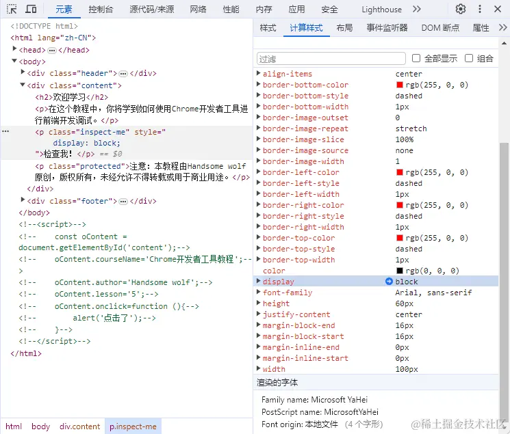
Task: Expand ellipsis badge in footer div
Action: (x=123, y=202)
